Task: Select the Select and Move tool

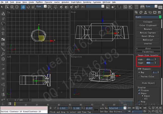Action: [x=23, y=7]
